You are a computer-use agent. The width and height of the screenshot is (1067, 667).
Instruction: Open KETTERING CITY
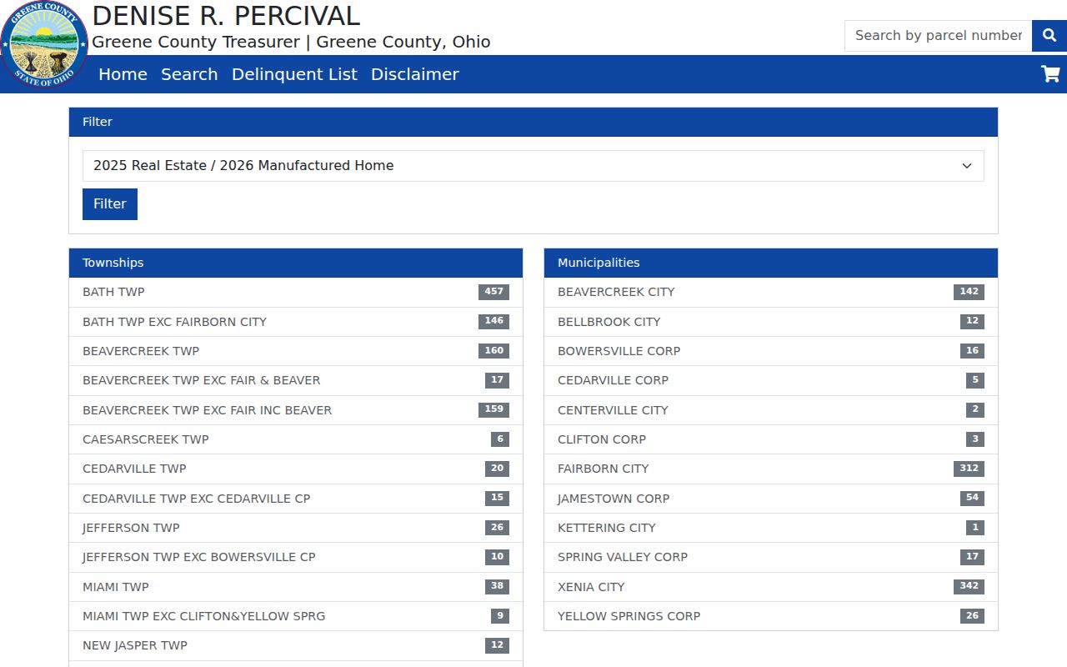click(x=771, y=528)
